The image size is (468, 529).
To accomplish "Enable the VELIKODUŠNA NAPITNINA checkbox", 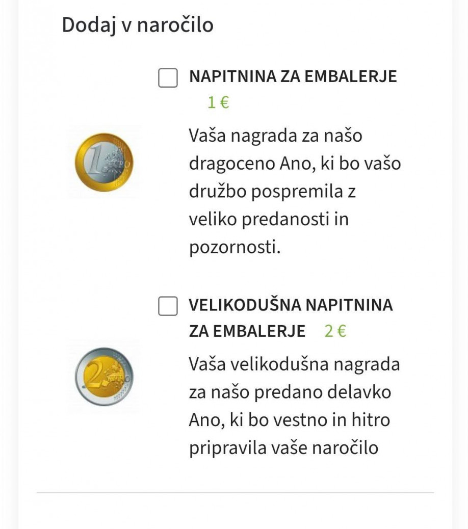I will pyautogui.click(x=168, y=306).
